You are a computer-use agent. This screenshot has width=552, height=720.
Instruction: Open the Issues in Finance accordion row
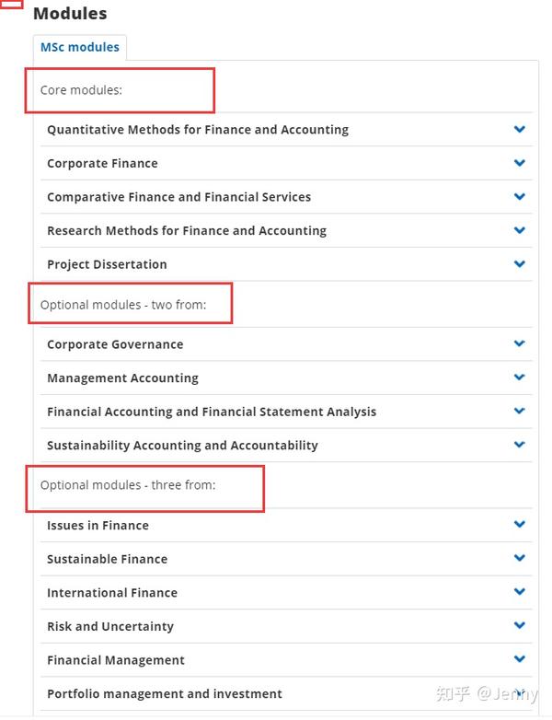286,525
